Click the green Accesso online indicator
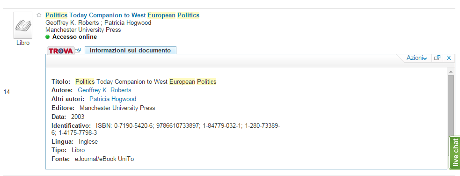The height and width of the screenshot is (176, 460). click(48, 37)
